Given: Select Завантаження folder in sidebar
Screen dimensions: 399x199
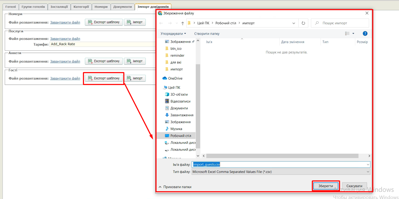Looking at the screenshot, I should point(182,115).
